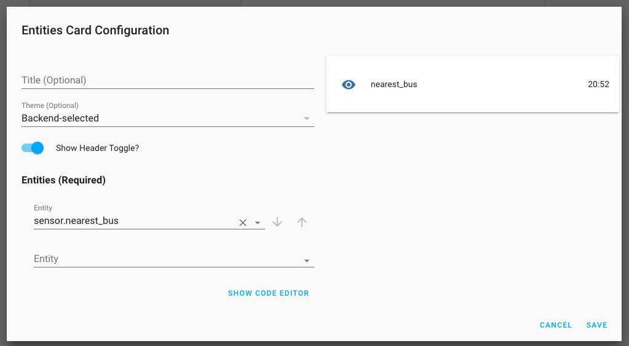
Task: Click nearest_bus name in preview card
Action: click(x=394, y=85)
